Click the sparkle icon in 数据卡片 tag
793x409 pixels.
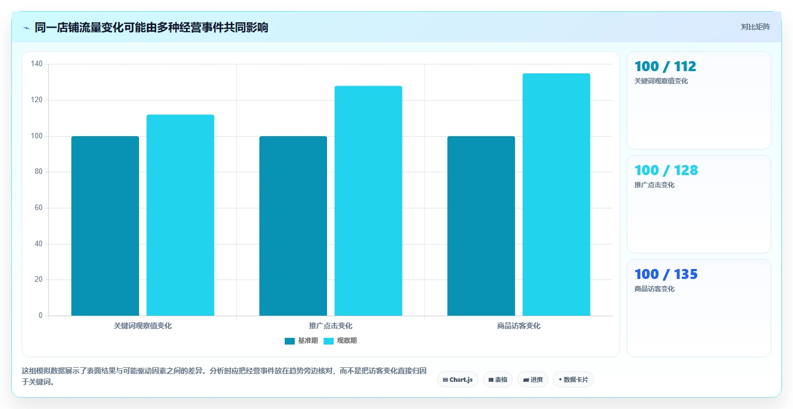(x=561, y=380)
